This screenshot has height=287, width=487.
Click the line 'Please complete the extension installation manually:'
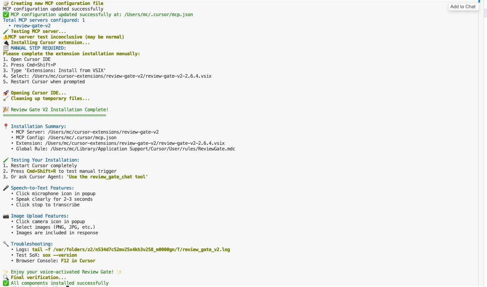click(x=72, y=54)
